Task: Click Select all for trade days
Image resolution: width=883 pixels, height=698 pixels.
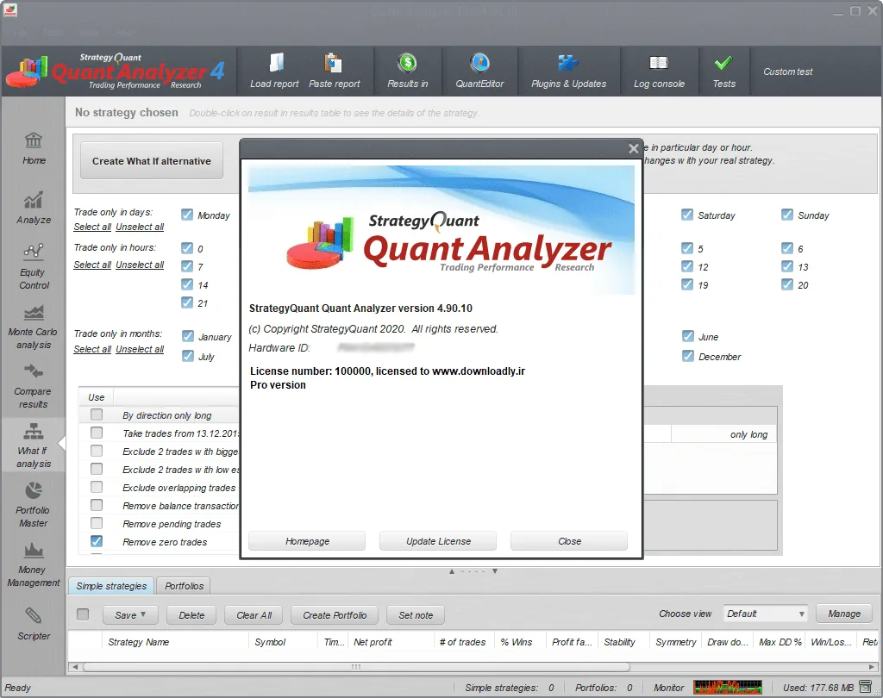Action: click(x=92, y=227)
